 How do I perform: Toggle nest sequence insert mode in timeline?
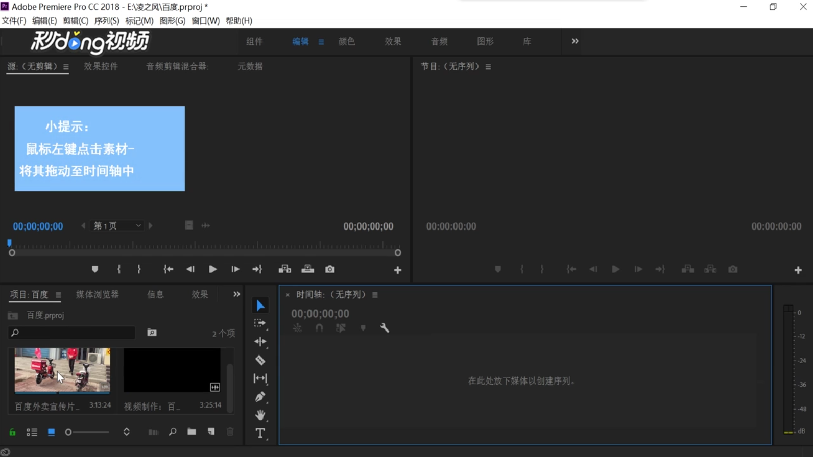point(297,328)
